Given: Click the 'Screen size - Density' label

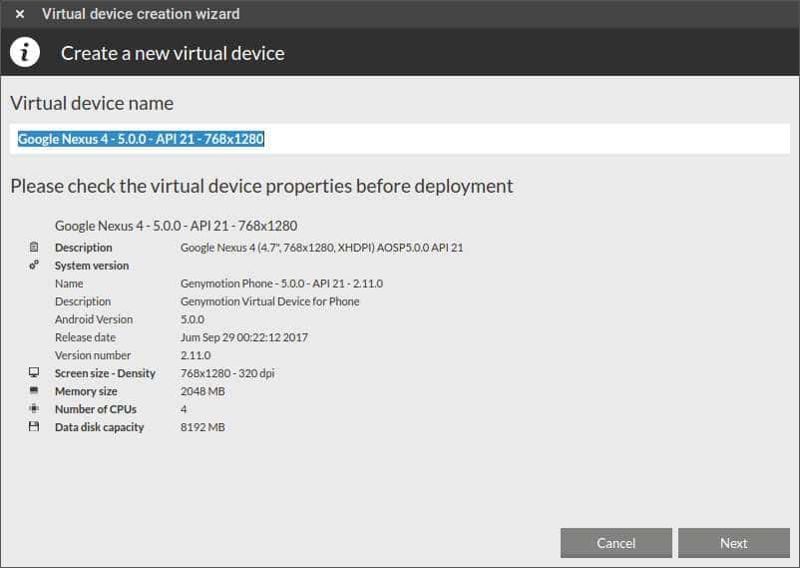Looking at the screenshot, I should pyautogui.click(x=105, y=373).
